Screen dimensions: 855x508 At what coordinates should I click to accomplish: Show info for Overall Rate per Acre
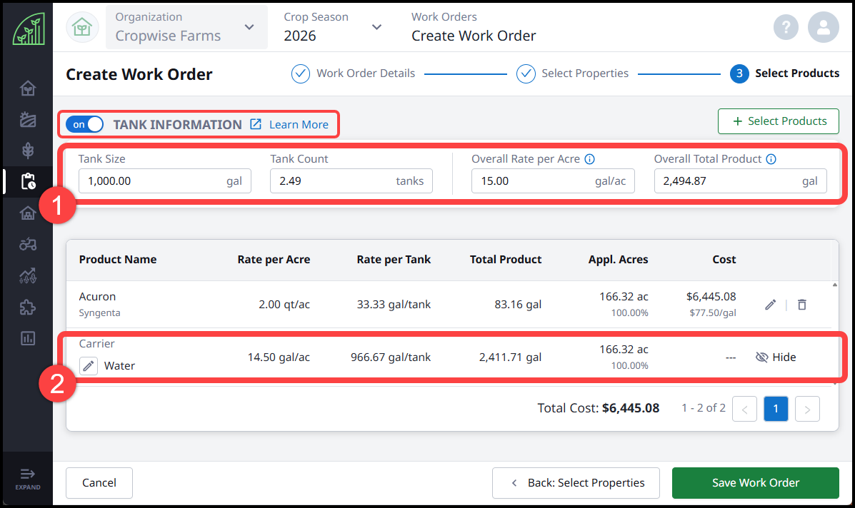[x=589, y=159]
